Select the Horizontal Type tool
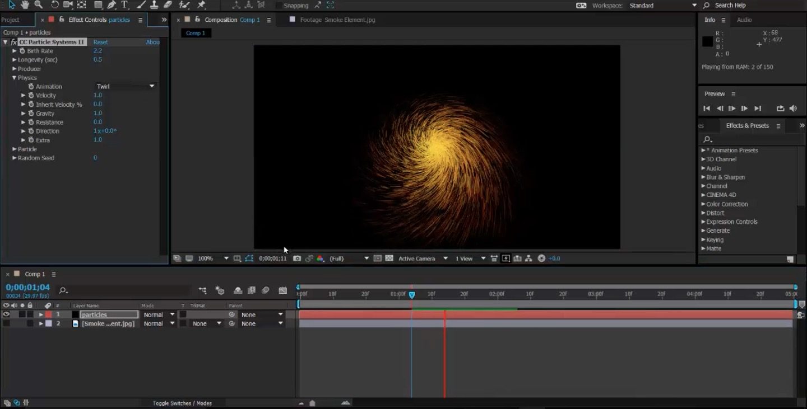 point(125,5)
